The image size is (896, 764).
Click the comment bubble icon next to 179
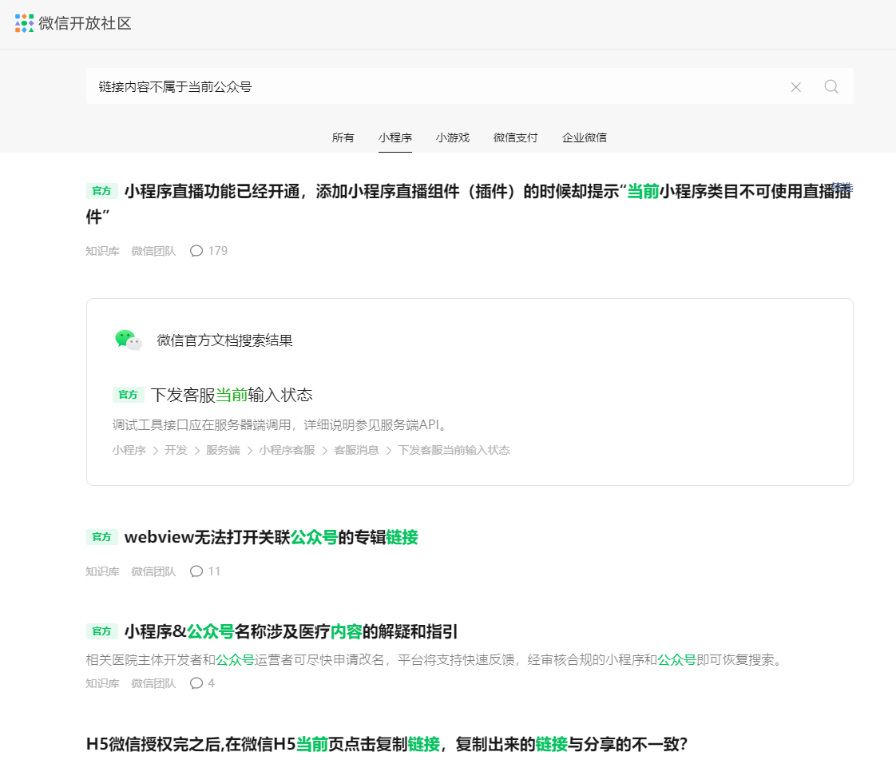196,251
